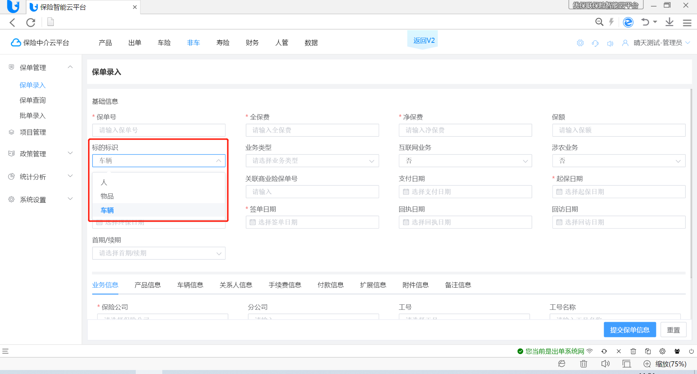Open the 首期/续期 dropdown
Image resolution: width=697 pixels, height=374 pixels.
coord(159,253)
